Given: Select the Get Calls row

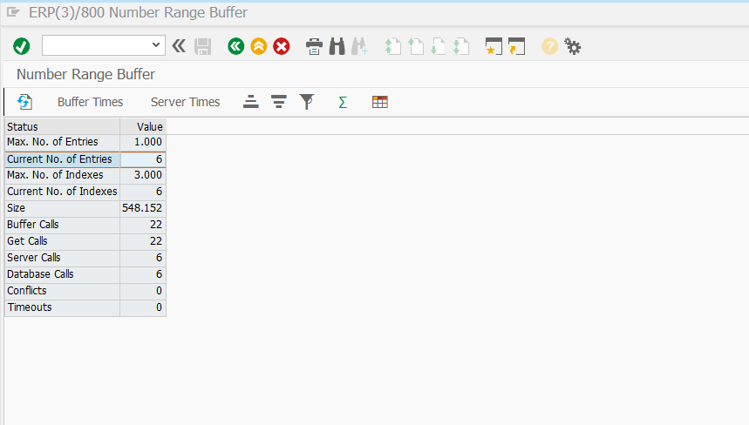Looking at the screenshot, I should coord(85,241).
